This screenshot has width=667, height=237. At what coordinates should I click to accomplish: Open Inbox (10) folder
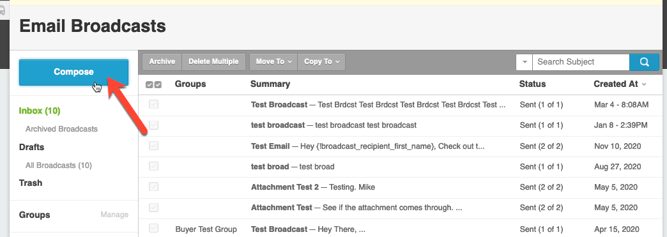[40, 111]
